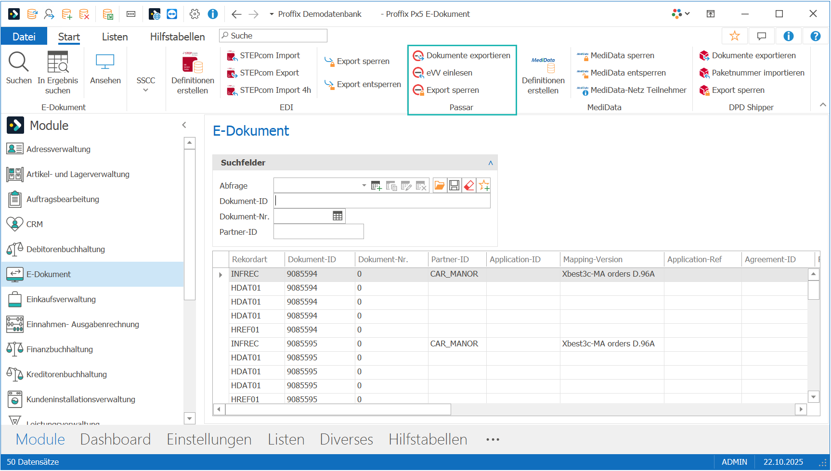
Task: Open MediData-Netz Teilnehmer
Action: tap(632, 90)
